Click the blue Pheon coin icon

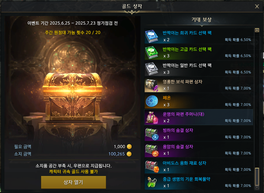click(x=151, y=101)
